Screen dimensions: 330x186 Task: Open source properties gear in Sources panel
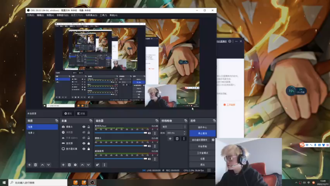click(x=75, y=165)
